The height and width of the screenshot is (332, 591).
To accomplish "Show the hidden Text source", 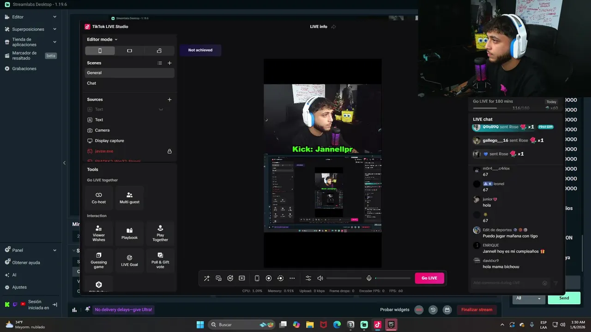I will coord(161,109).
